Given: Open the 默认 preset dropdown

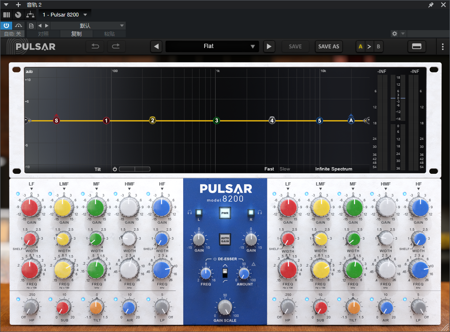Looking at the screenshot, I should point(88,25).
